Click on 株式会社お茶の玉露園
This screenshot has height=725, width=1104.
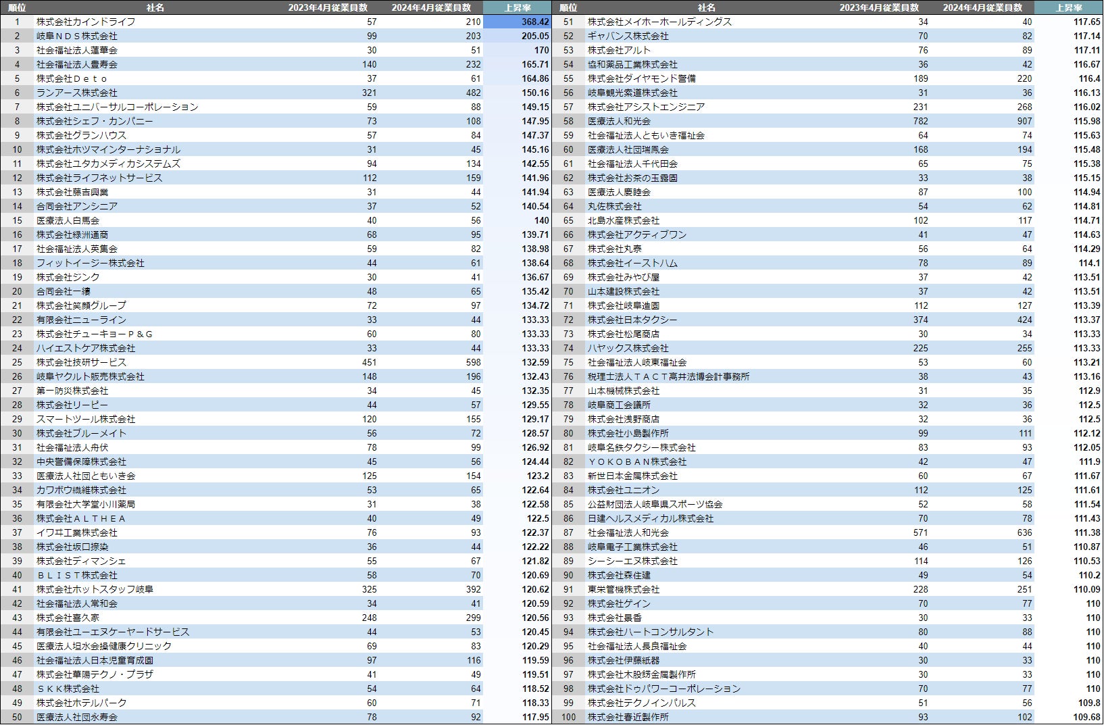click(632, 178)
